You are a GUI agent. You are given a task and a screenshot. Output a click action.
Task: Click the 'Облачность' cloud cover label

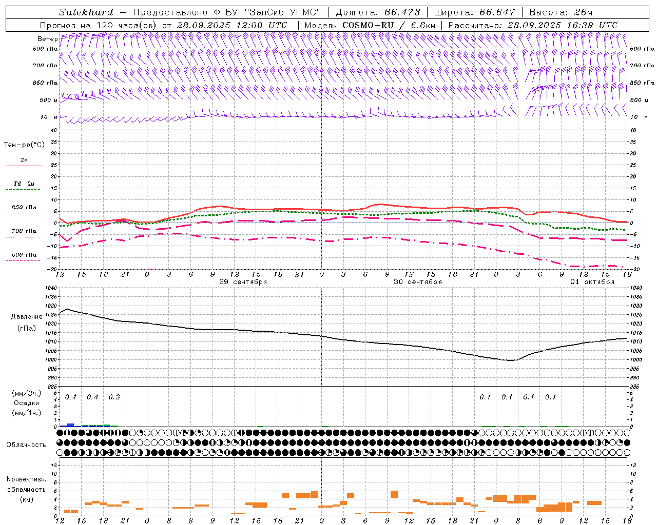26,445
